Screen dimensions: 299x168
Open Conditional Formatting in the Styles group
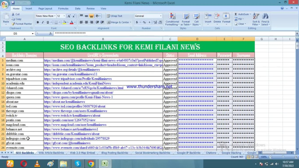(x=172, y=19)
